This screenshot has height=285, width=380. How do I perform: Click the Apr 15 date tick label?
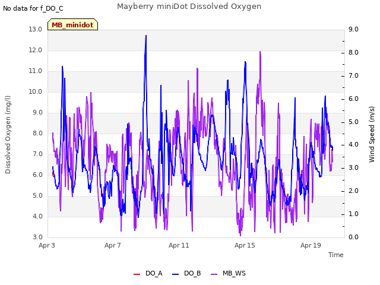pyautogui.click(x=245, y=245)
